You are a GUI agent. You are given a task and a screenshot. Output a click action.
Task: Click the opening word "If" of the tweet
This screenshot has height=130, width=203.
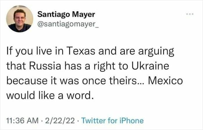point(9,53)
